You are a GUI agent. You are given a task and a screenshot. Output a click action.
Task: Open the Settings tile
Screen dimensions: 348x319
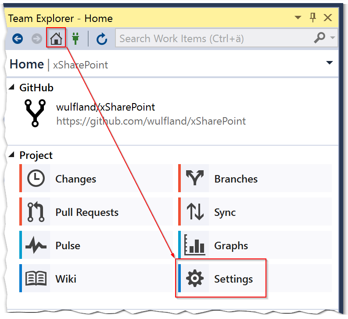233,279
